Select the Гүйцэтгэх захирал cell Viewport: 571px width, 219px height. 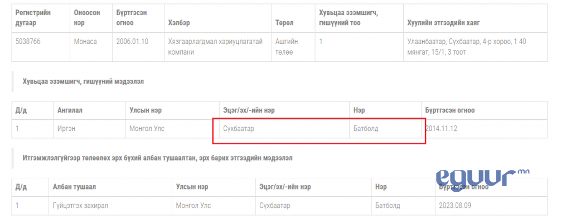point(80,206)
